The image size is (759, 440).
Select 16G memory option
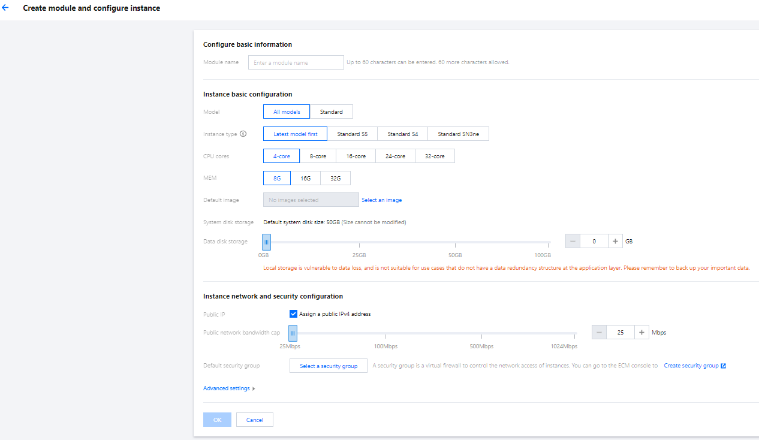point(306,178)
